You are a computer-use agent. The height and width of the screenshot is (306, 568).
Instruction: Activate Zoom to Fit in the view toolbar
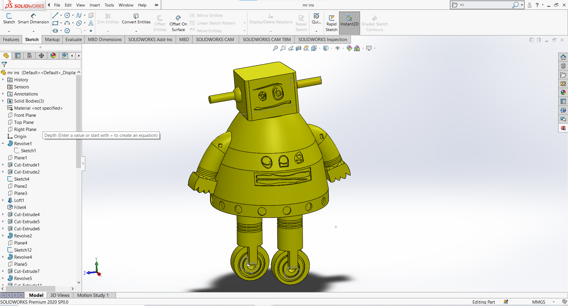tap(275, 48)
